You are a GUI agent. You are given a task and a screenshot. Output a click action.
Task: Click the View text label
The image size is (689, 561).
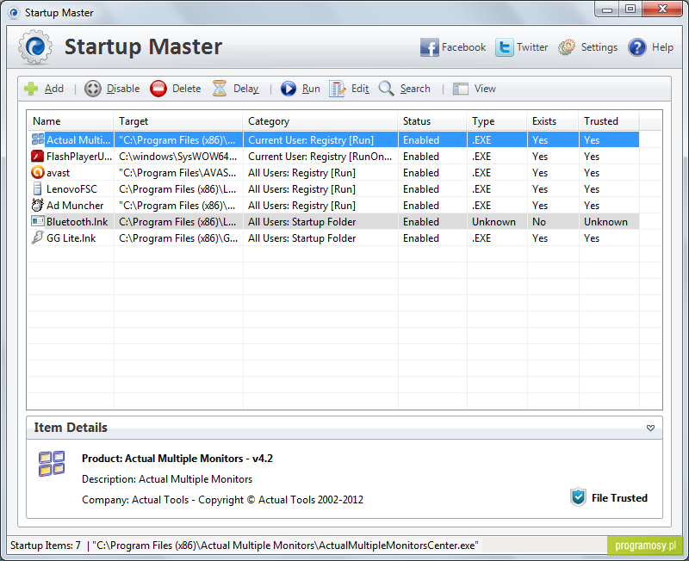pyautogui.click(x=485, y=89)
